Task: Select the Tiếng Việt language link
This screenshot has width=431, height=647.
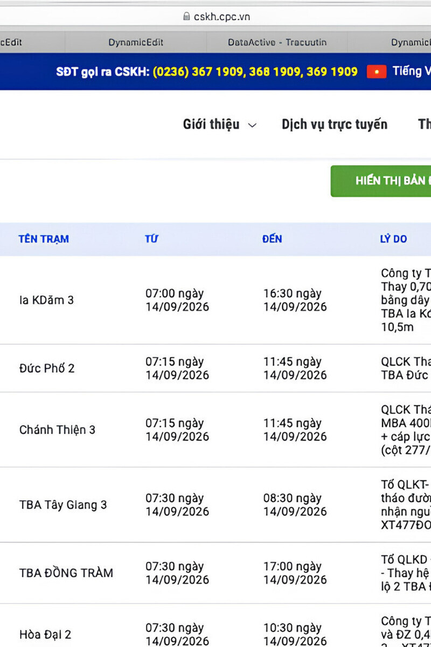Action: point(412,71)
